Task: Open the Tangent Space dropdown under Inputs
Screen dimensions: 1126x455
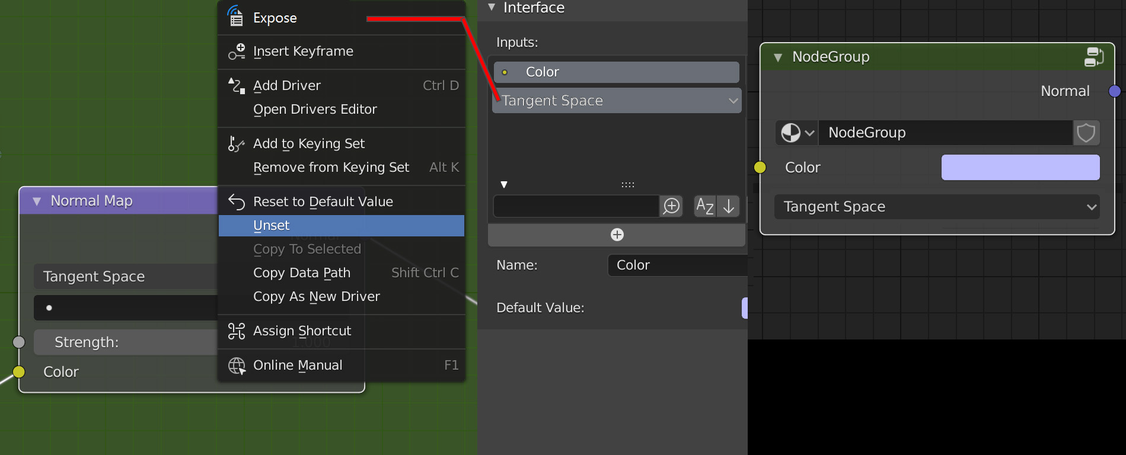Action: (617, 101)
